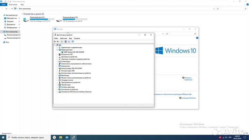Image resolution: width=249 pixels, height=140 pixels.
Task: Click the AMD Radeon tray icon
Action: pos(220,138)
